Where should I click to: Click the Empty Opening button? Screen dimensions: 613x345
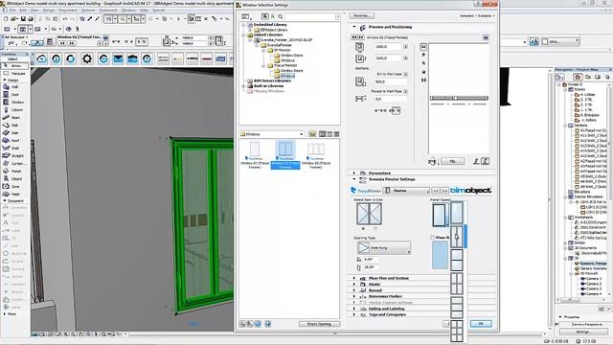tap(319, 324)
